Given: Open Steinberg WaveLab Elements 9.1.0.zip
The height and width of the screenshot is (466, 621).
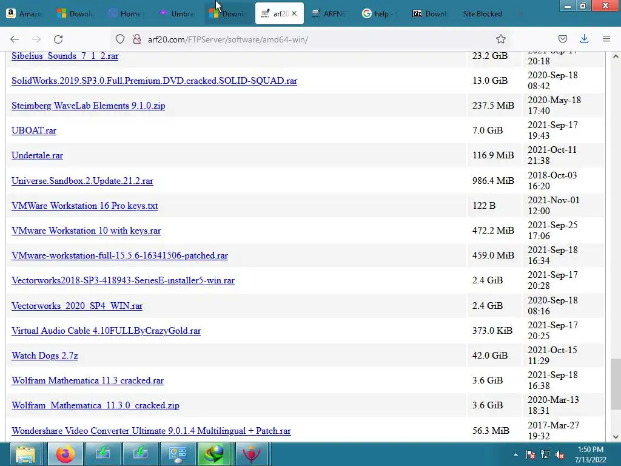Looking at the screenshot, I should coord(89,106).
